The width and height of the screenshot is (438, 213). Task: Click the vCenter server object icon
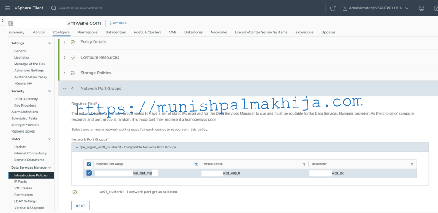tap(11, 23)
